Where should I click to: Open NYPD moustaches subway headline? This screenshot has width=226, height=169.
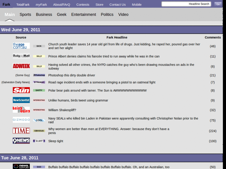point(121,66)
